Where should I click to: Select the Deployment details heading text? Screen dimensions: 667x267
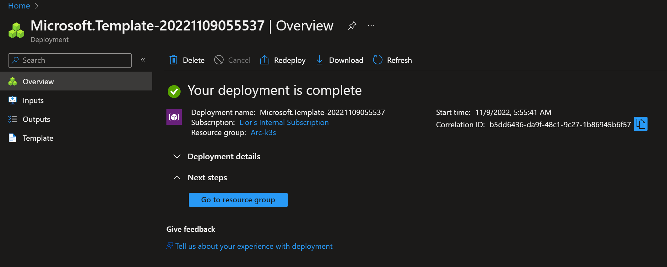[224, 156]
